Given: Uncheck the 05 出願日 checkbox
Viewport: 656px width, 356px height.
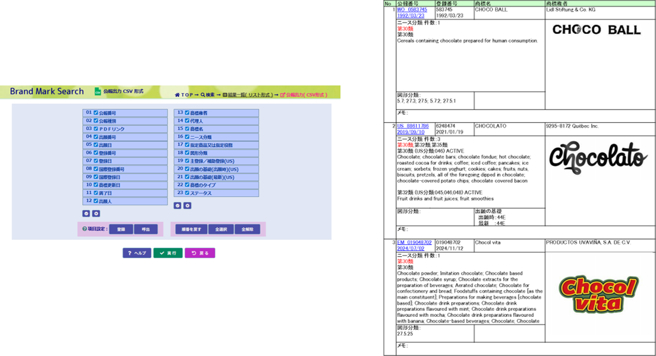Looking at the screenshot, I should [x=96, y=145].
